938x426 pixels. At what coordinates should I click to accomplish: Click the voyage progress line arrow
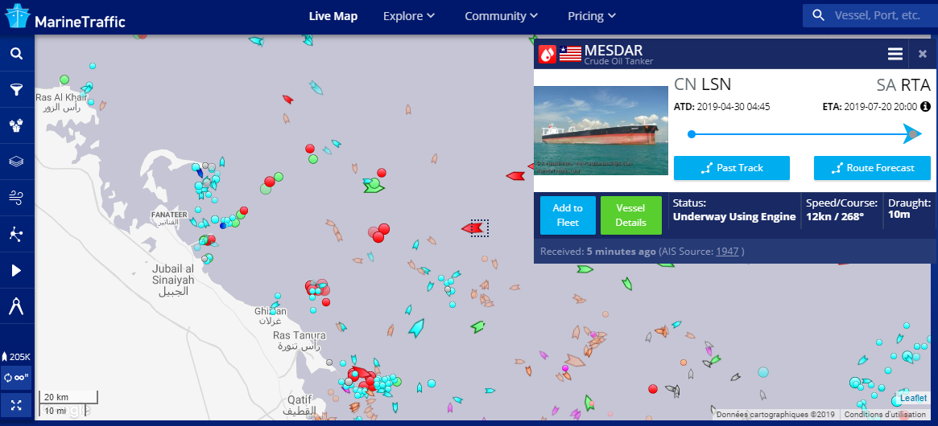tap(911, 133)
